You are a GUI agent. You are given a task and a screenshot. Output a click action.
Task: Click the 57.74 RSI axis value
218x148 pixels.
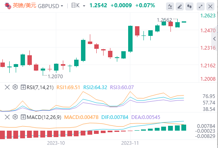click(209, 103)
